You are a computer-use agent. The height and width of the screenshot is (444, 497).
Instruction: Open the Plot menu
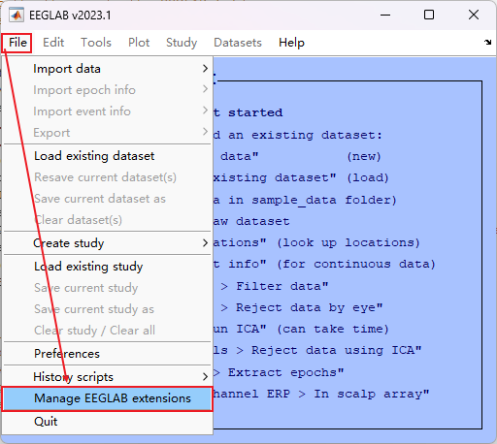tap(139, 43)
